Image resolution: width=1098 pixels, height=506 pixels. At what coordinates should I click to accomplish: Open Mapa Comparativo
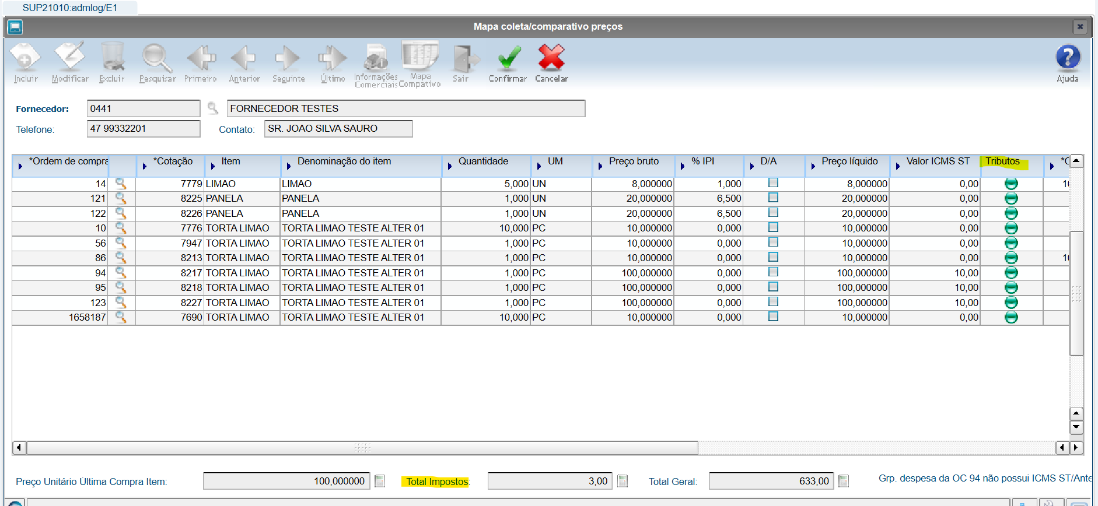pos(419,64)
